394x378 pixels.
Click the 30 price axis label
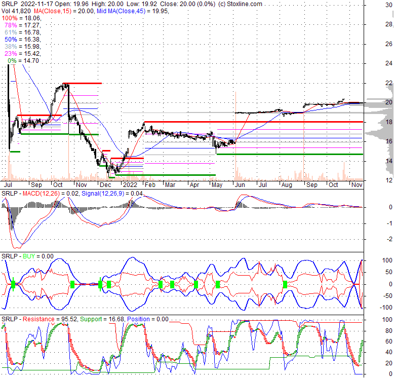(x=389, y=5)
